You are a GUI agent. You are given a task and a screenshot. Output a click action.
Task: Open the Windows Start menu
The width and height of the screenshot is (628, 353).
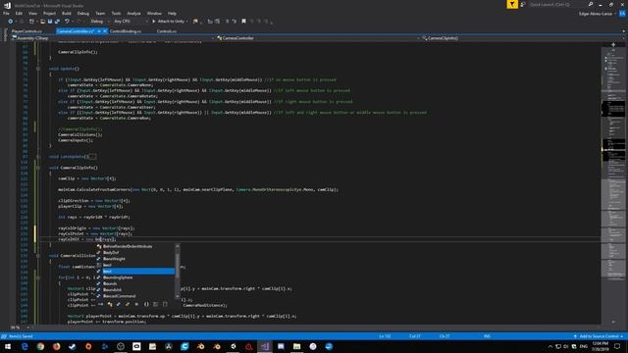8,346
